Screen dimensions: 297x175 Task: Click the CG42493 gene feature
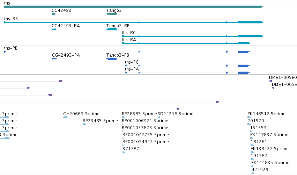(54, 14)
